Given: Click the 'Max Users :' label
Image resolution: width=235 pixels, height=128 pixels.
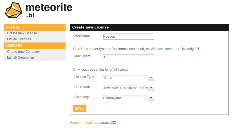Looking at the screenshot, I should (x=83, y=56).
